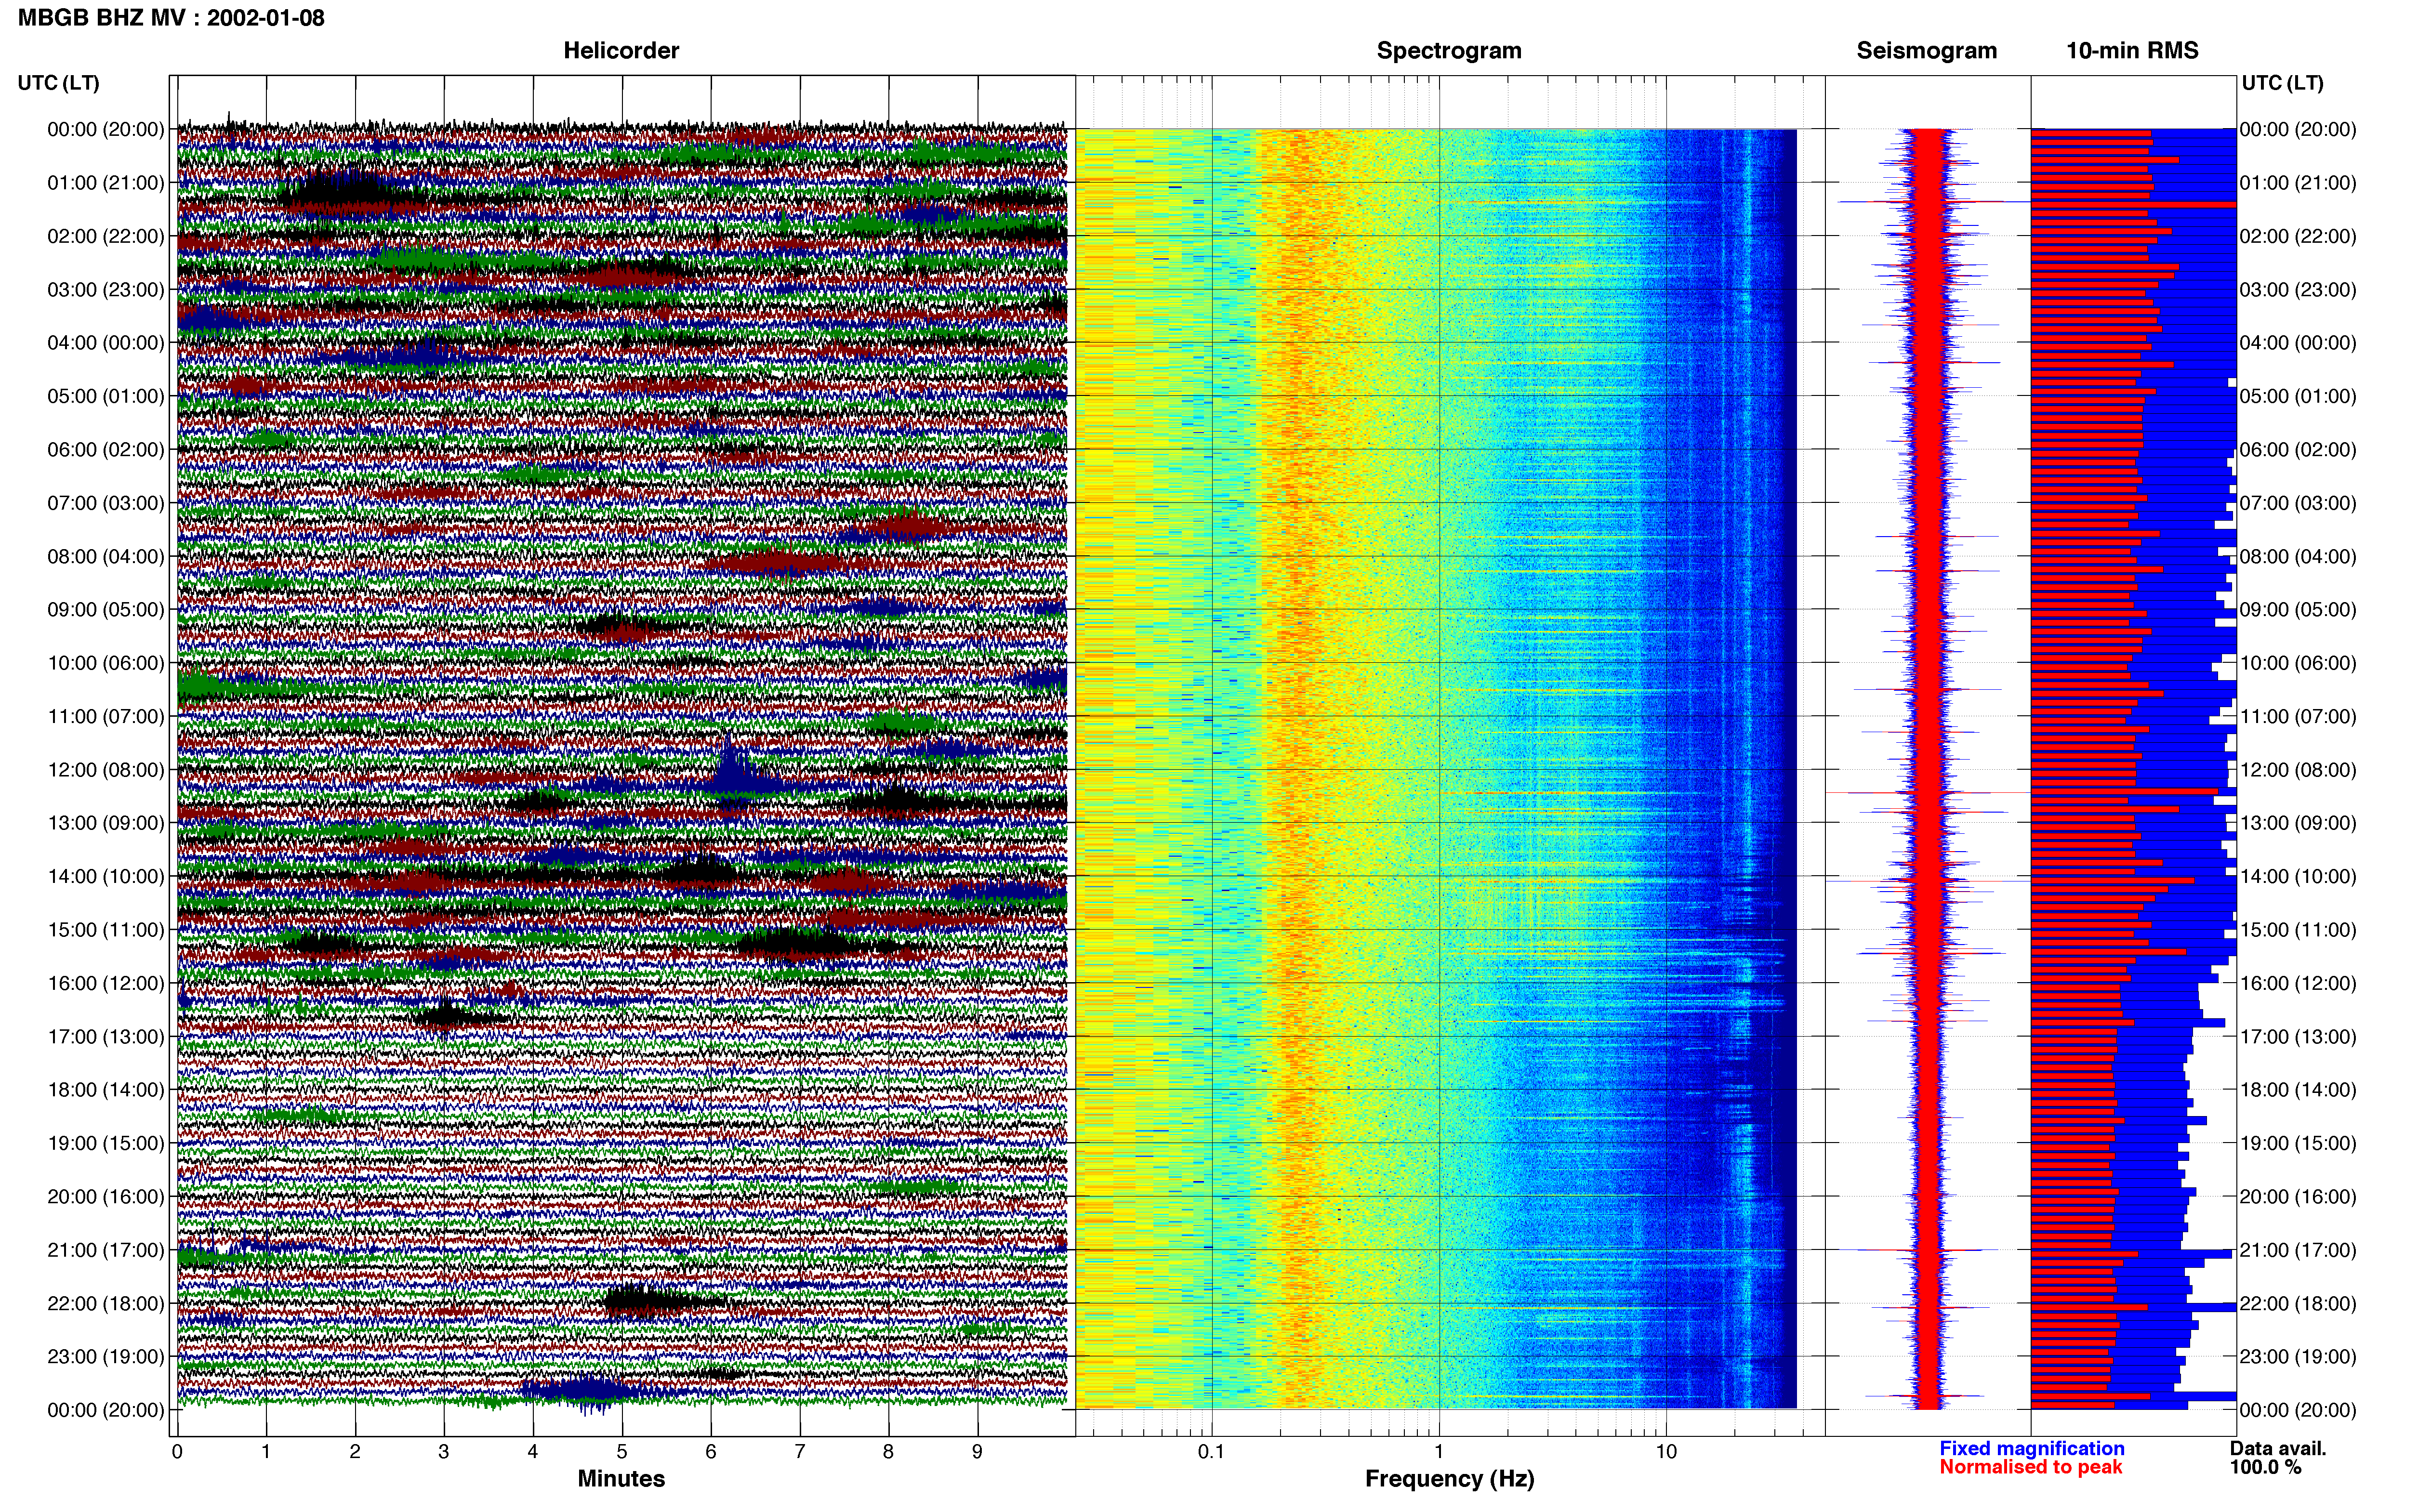The image size is (2418, 1512).
Task: Click the right '06:00 (02:00)' time label
Action: point(2298,449)
